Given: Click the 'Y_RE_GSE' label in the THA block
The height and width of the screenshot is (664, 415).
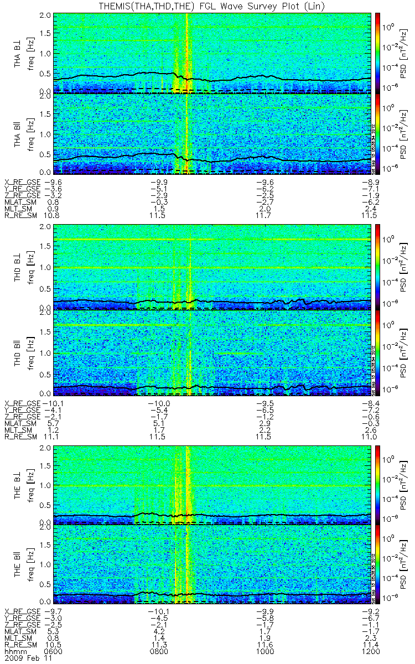Looking at the screenshot, I should pyautogui.click(x=22, y=188).
